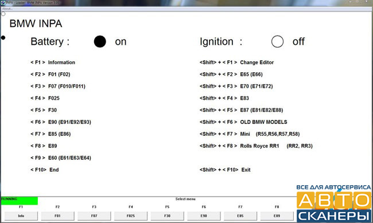Click the E90 bottom button
The width and height of the screenshot is (373, 223).
coord(204,216)
